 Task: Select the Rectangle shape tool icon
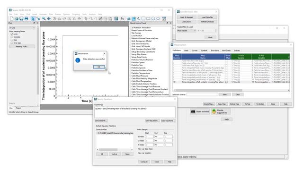point(148,19)
